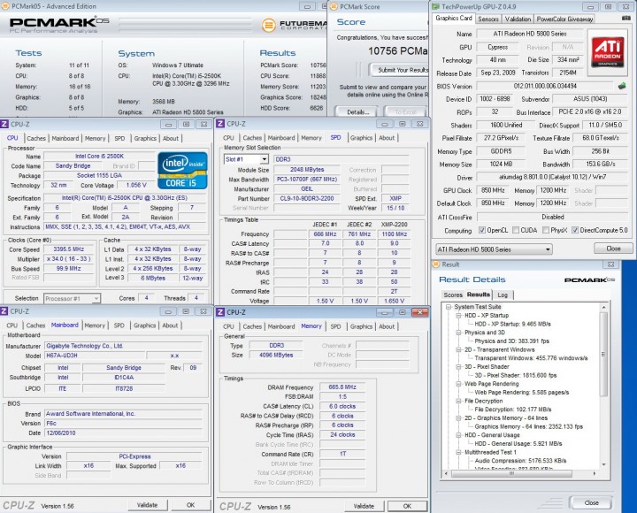Click the GPU-Z Name field ATI Radeon HD 5800 Series
The height and width of the screenshot is (513, 637).
click(530, 34)
